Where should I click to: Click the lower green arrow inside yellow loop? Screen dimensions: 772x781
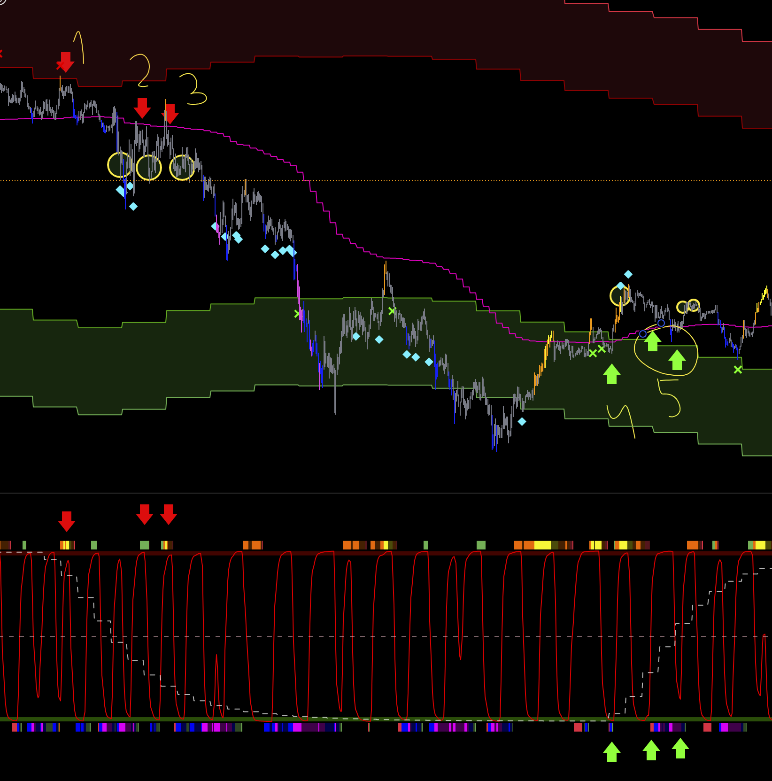(677, 360)
